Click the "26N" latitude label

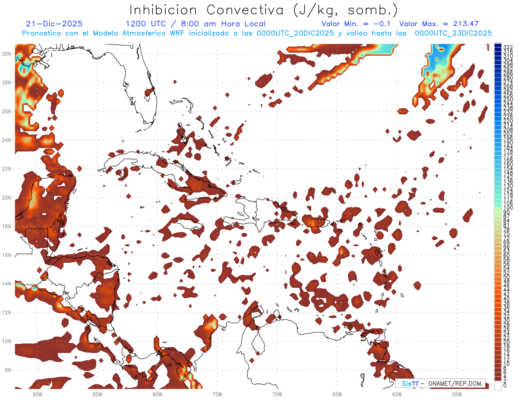tap(7, 111)
